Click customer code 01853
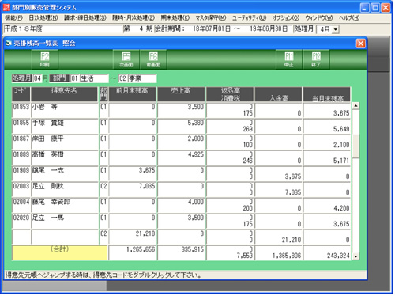The image size is (395, 296). click(x=21, y=107)
